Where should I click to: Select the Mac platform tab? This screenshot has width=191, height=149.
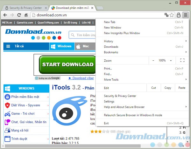tap(85, 46)
